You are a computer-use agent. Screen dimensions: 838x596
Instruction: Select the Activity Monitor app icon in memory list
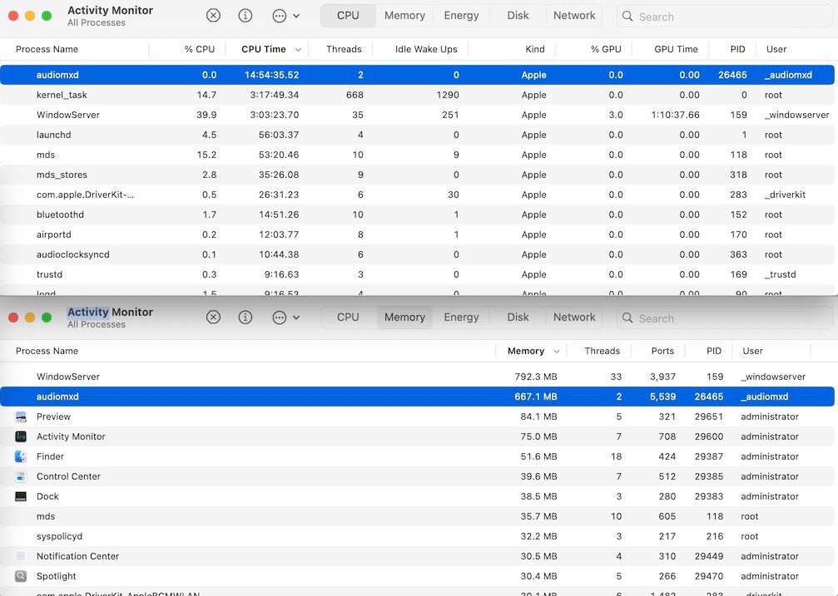[21, 436]
